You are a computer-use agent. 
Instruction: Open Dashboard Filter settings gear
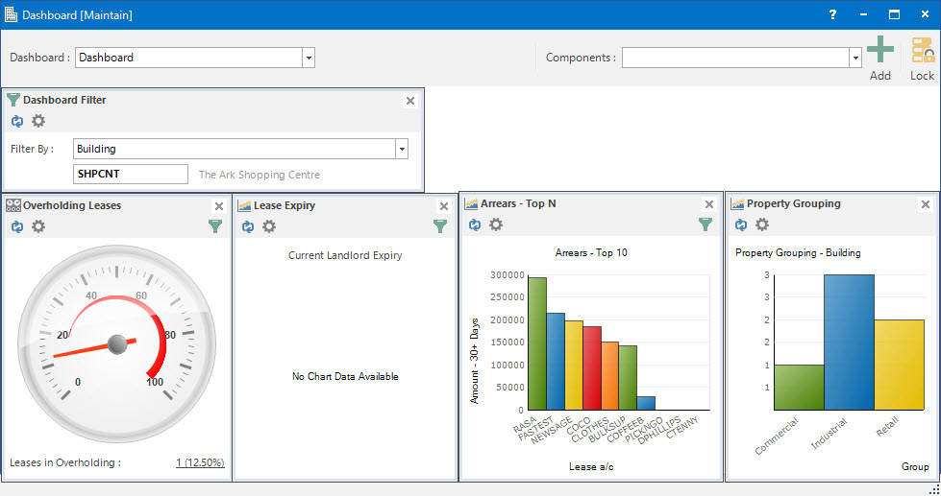38,121
